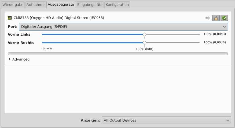Click the sound card icon beside CMI8788
This screenshot has height=128, width=235.
pos(10,18)
